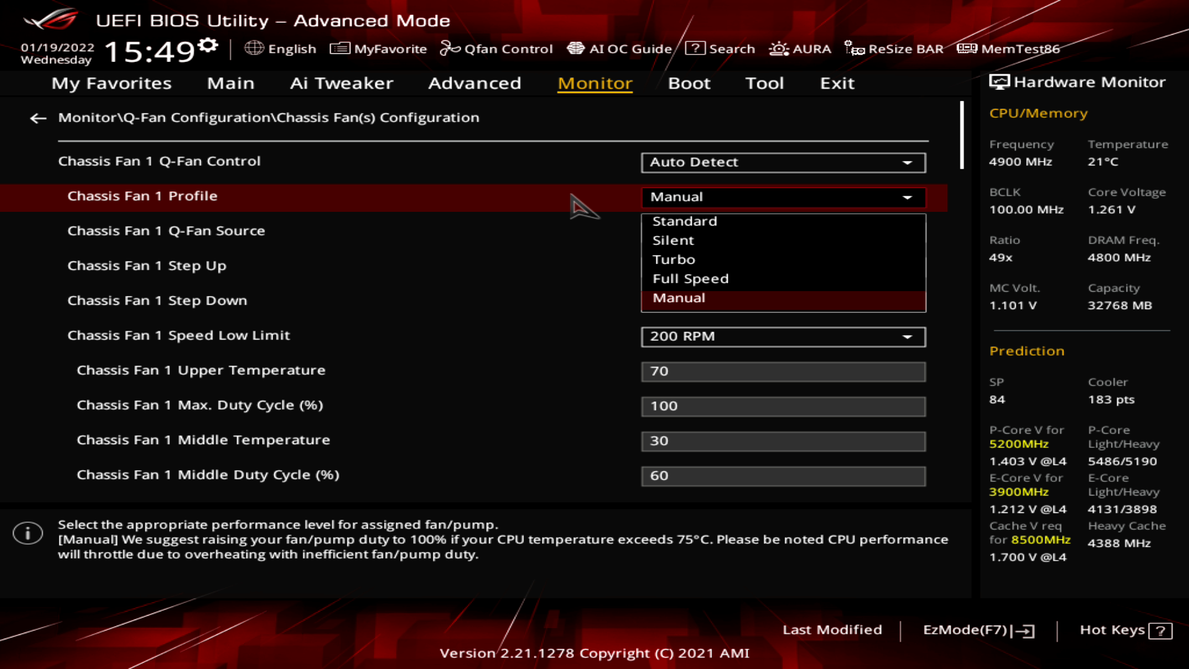Screen dimensions: 1189x669
Task: Switch to Main tab
Action: tap(230, 83)
